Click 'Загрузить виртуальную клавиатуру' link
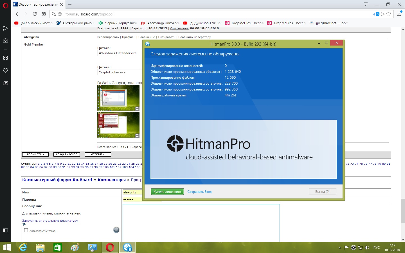 (50, 221)
